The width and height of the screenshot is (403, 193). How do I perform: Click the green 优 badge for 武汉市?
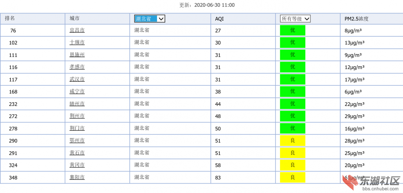coord(293,79)
